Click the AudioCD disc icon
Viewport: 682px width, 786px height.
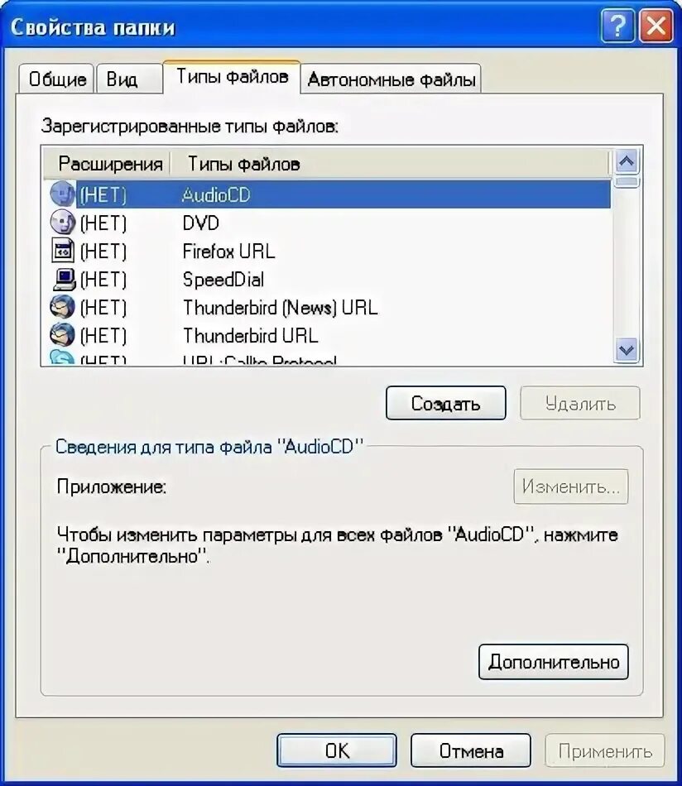[x=63, y=194]
